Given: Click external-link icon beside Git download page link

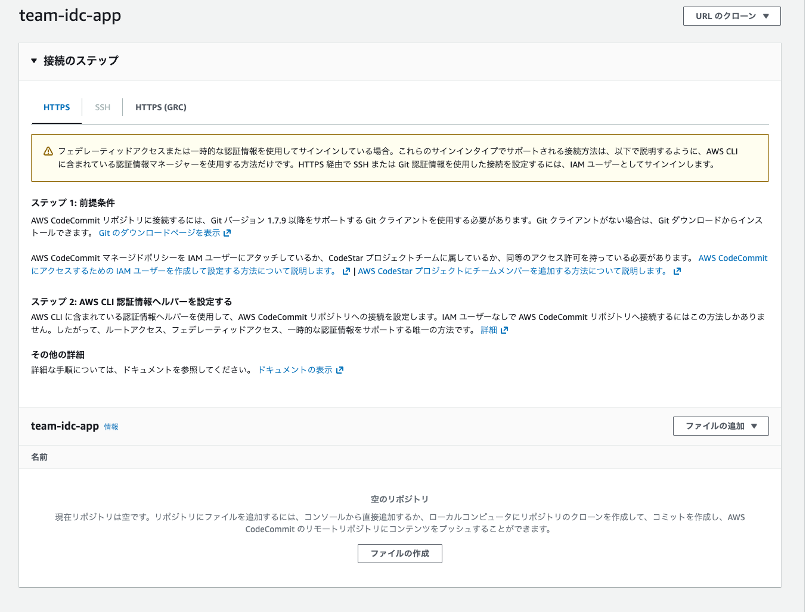Looking at the screenshot, I should [227, 233].
